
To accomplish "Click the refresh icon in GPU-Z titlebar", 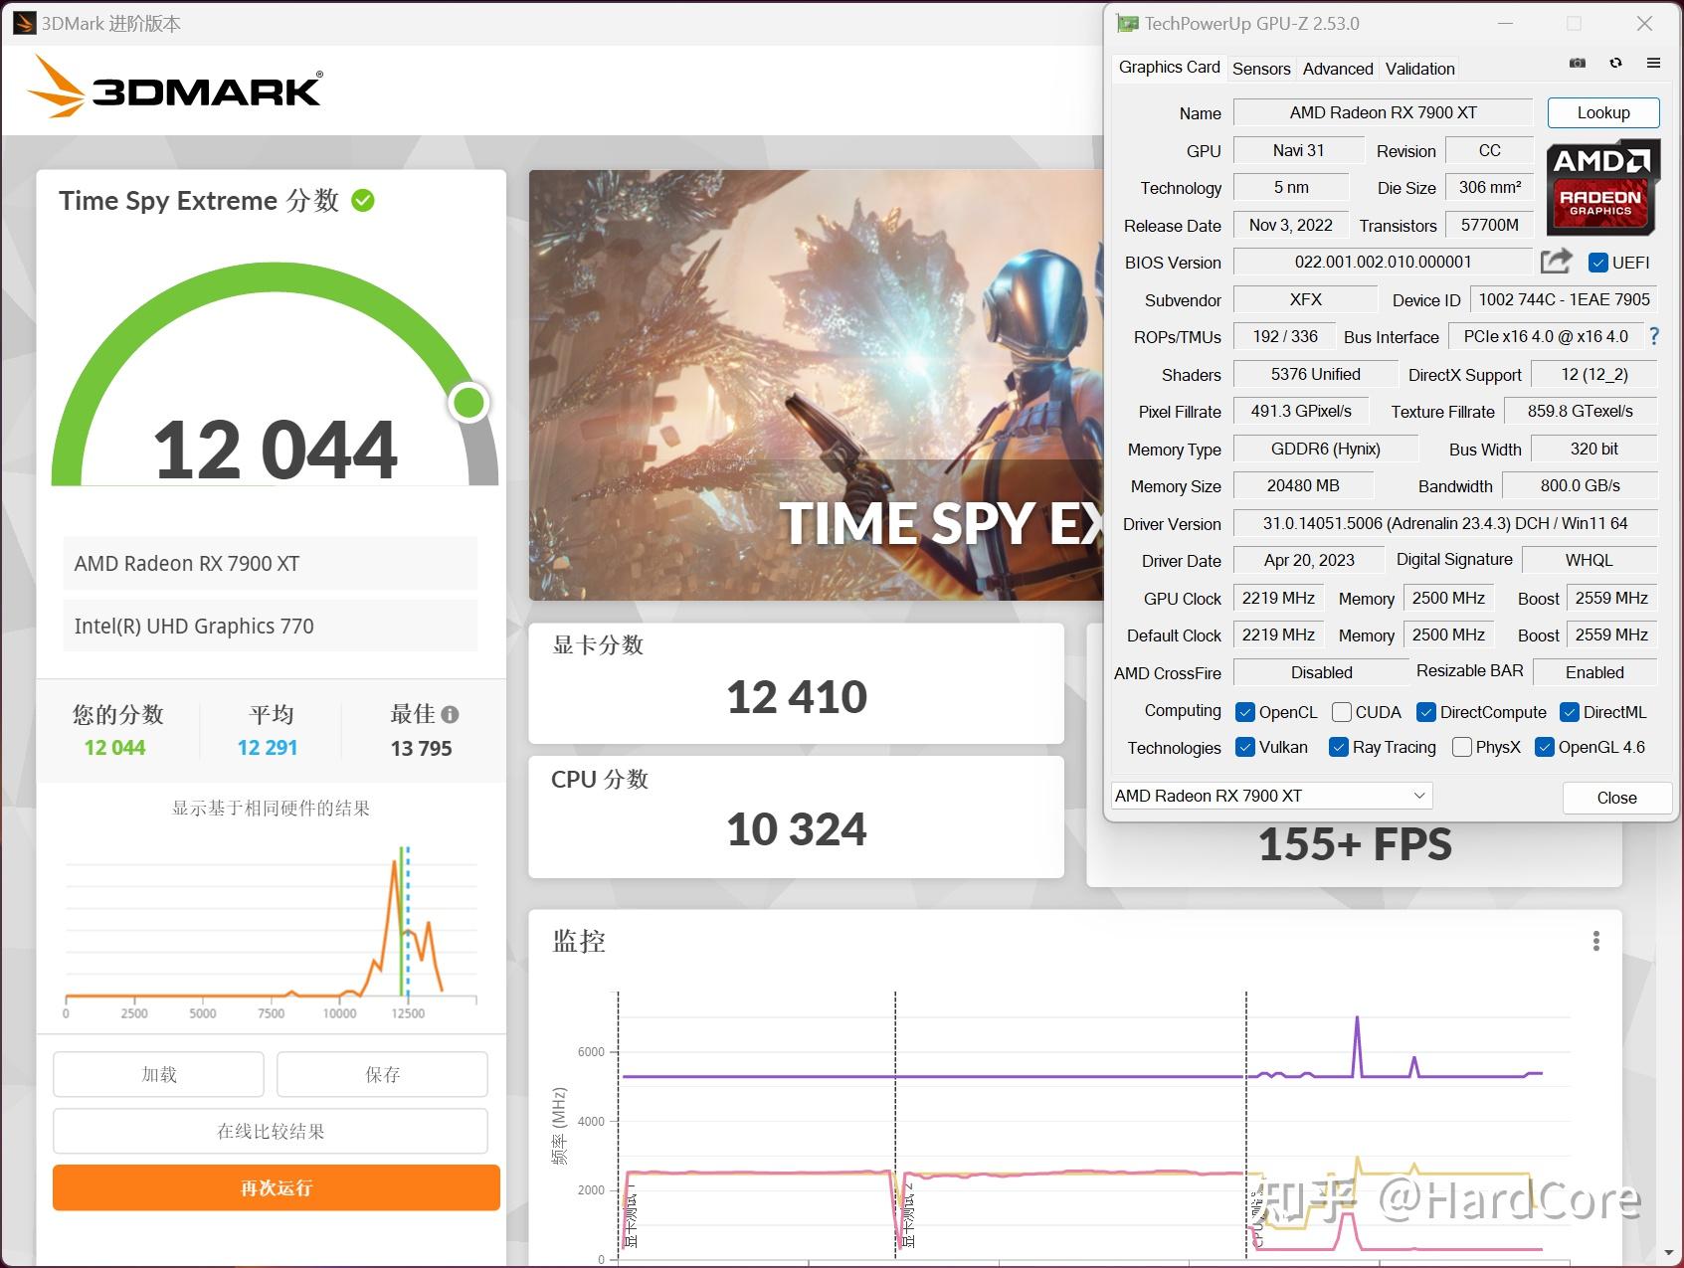I will 1615,62.
